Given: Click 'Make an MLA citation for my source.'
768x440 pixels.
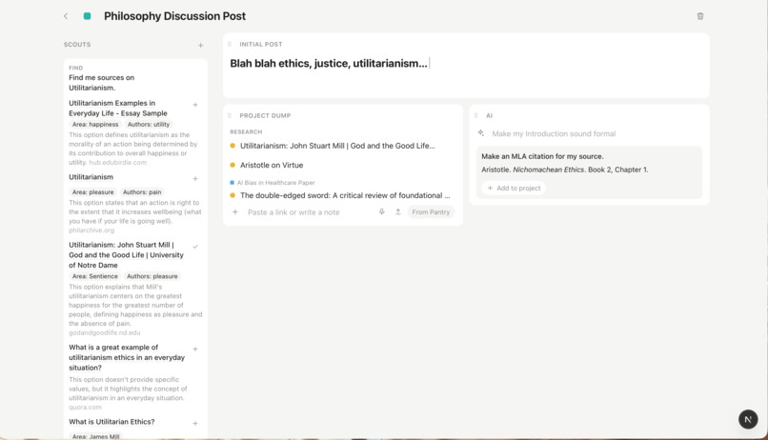Looking at the screenshot, I should coord(542,156).
